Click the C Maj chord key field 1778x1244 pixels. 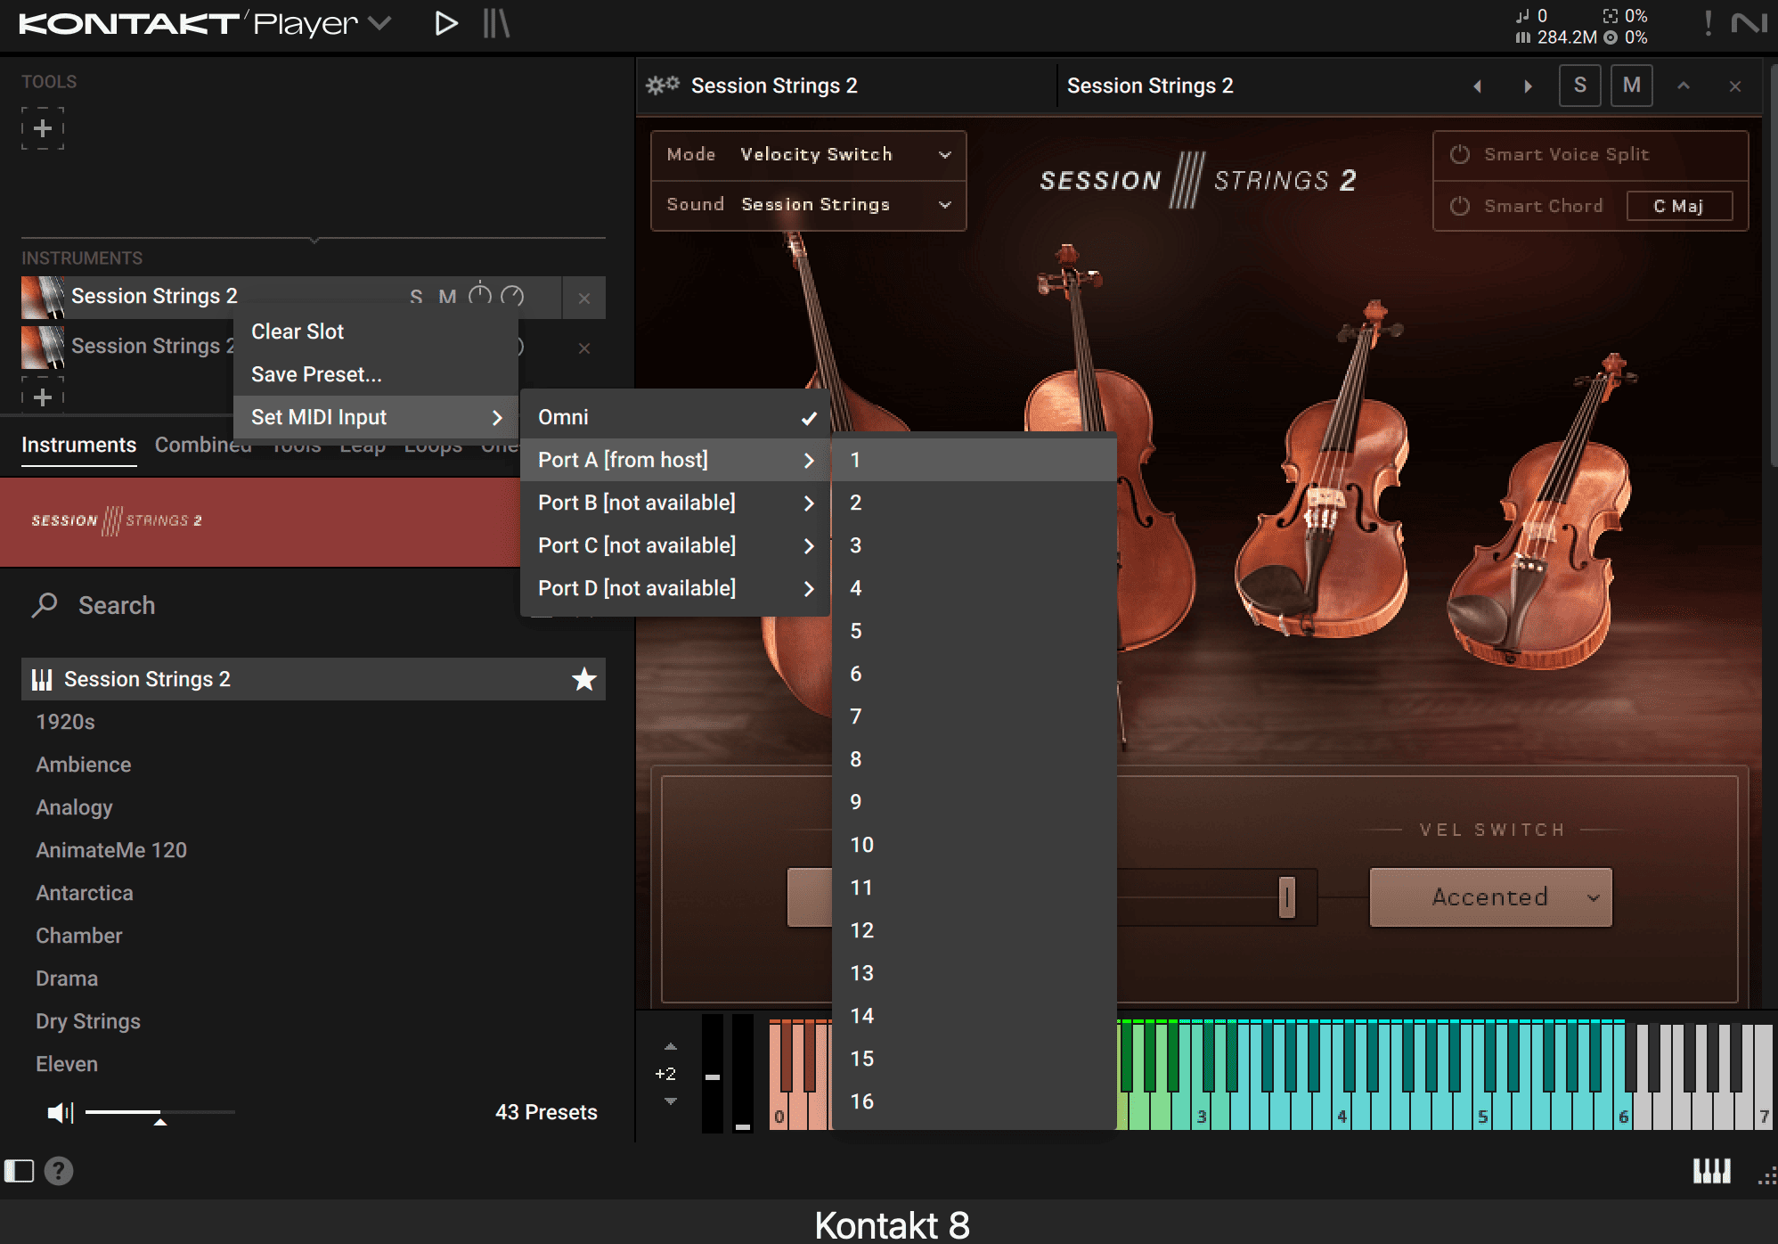[1679, 206]
